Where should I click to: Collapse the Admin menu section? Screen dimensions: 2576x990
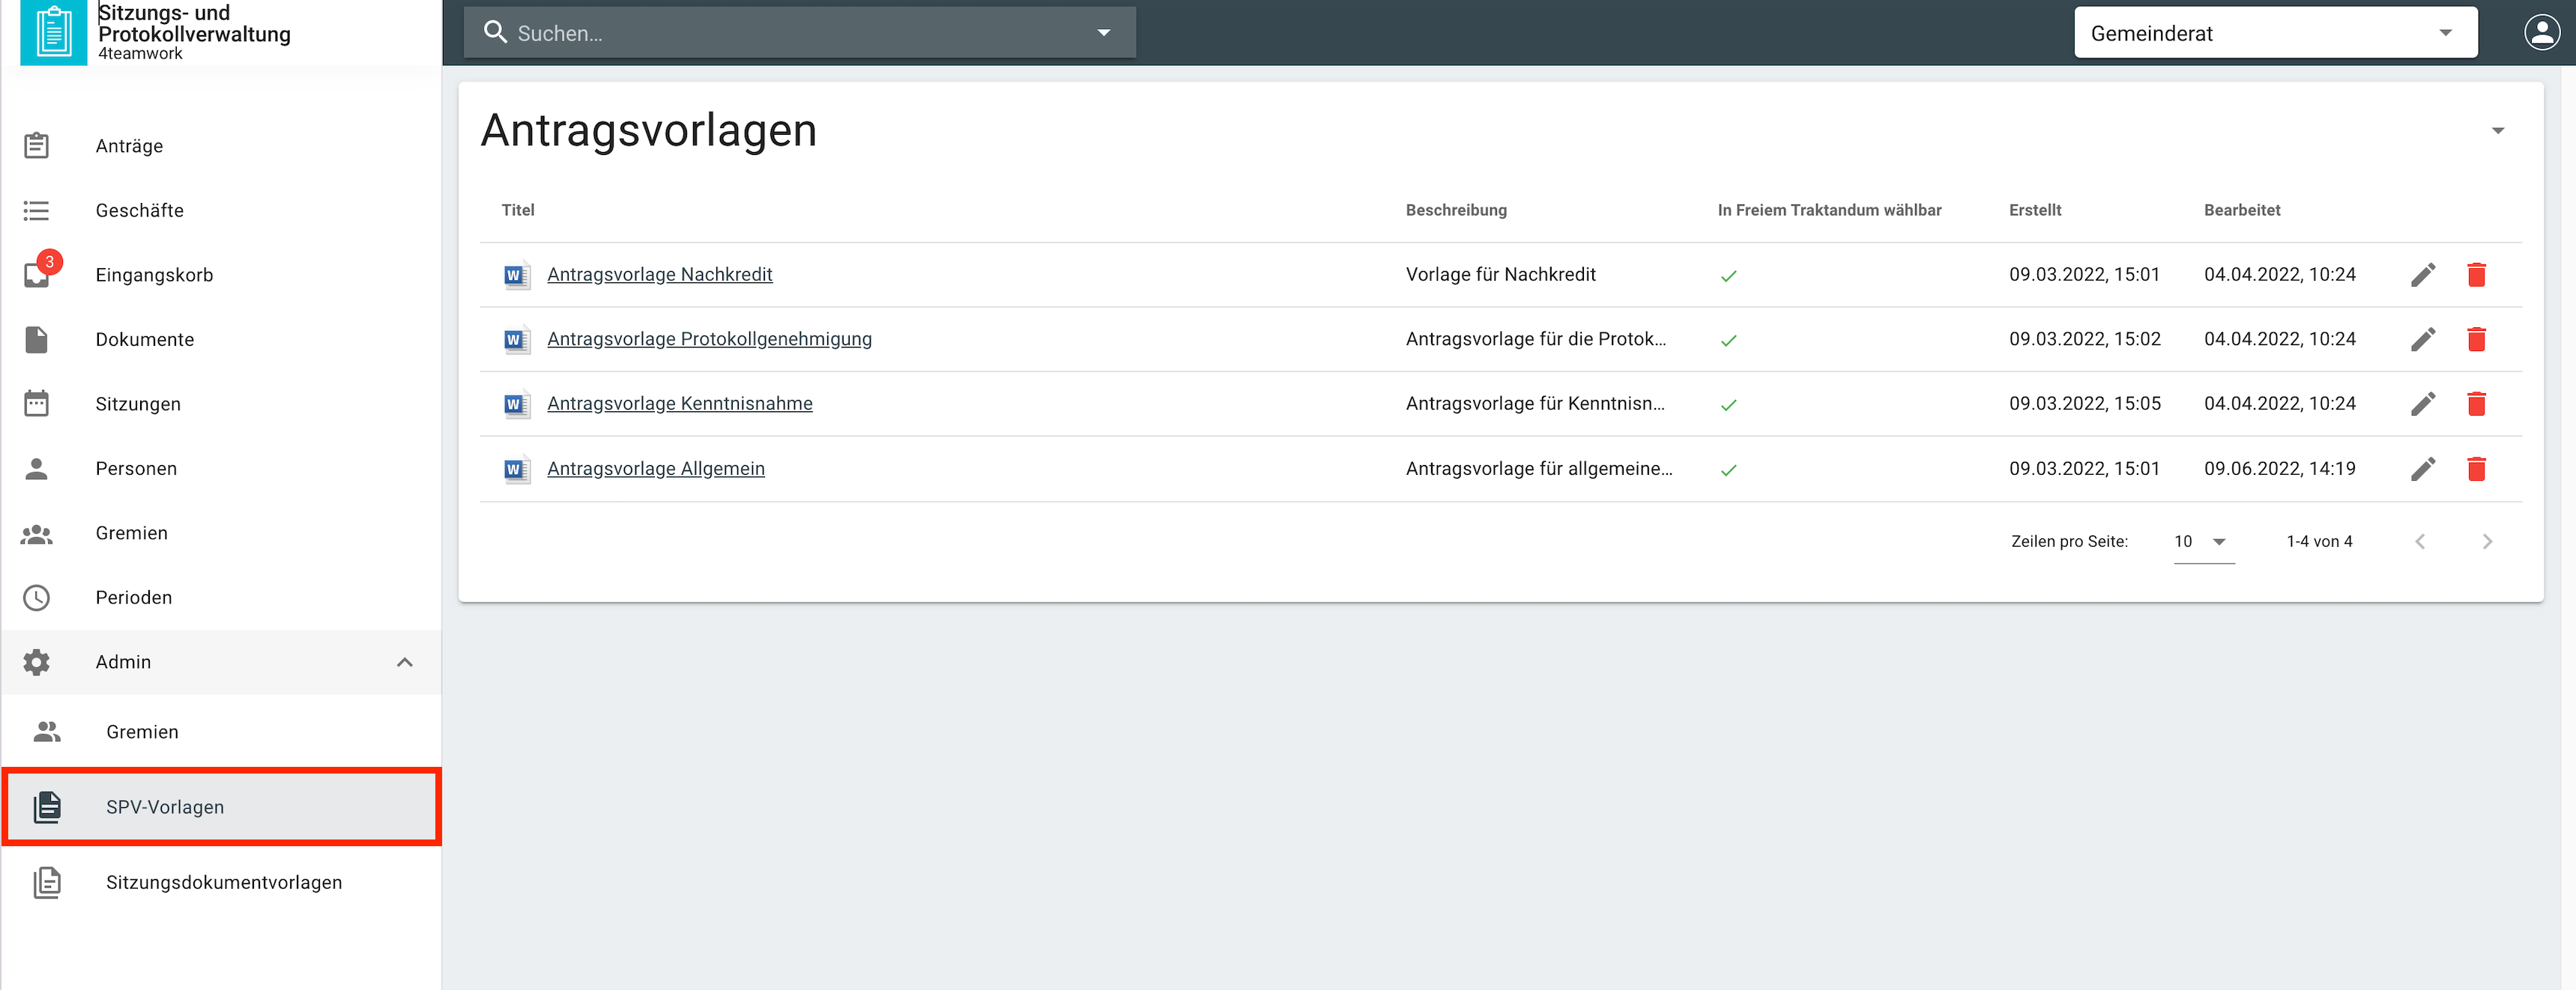click(x=404, y=662)
